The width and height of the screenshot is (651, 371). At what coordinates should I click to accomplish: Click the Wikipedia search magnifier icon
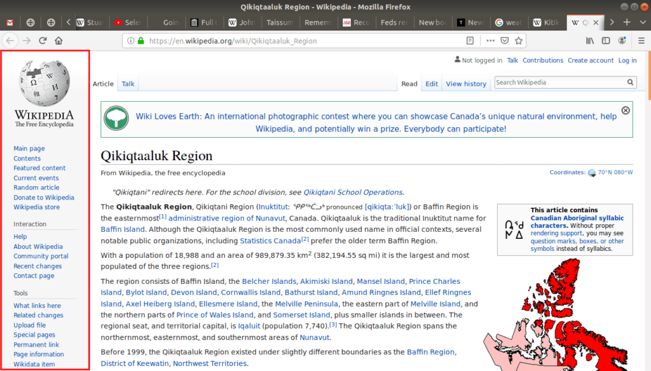coord(630,82)
